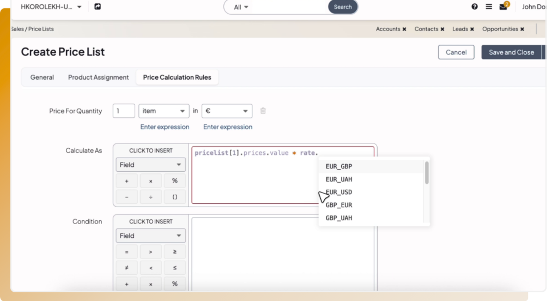Image resolution: width=558 pixels, height=301 pixels.
Task: Insert the percent operator in Calculate As
Action: click(x=175, y=181)
